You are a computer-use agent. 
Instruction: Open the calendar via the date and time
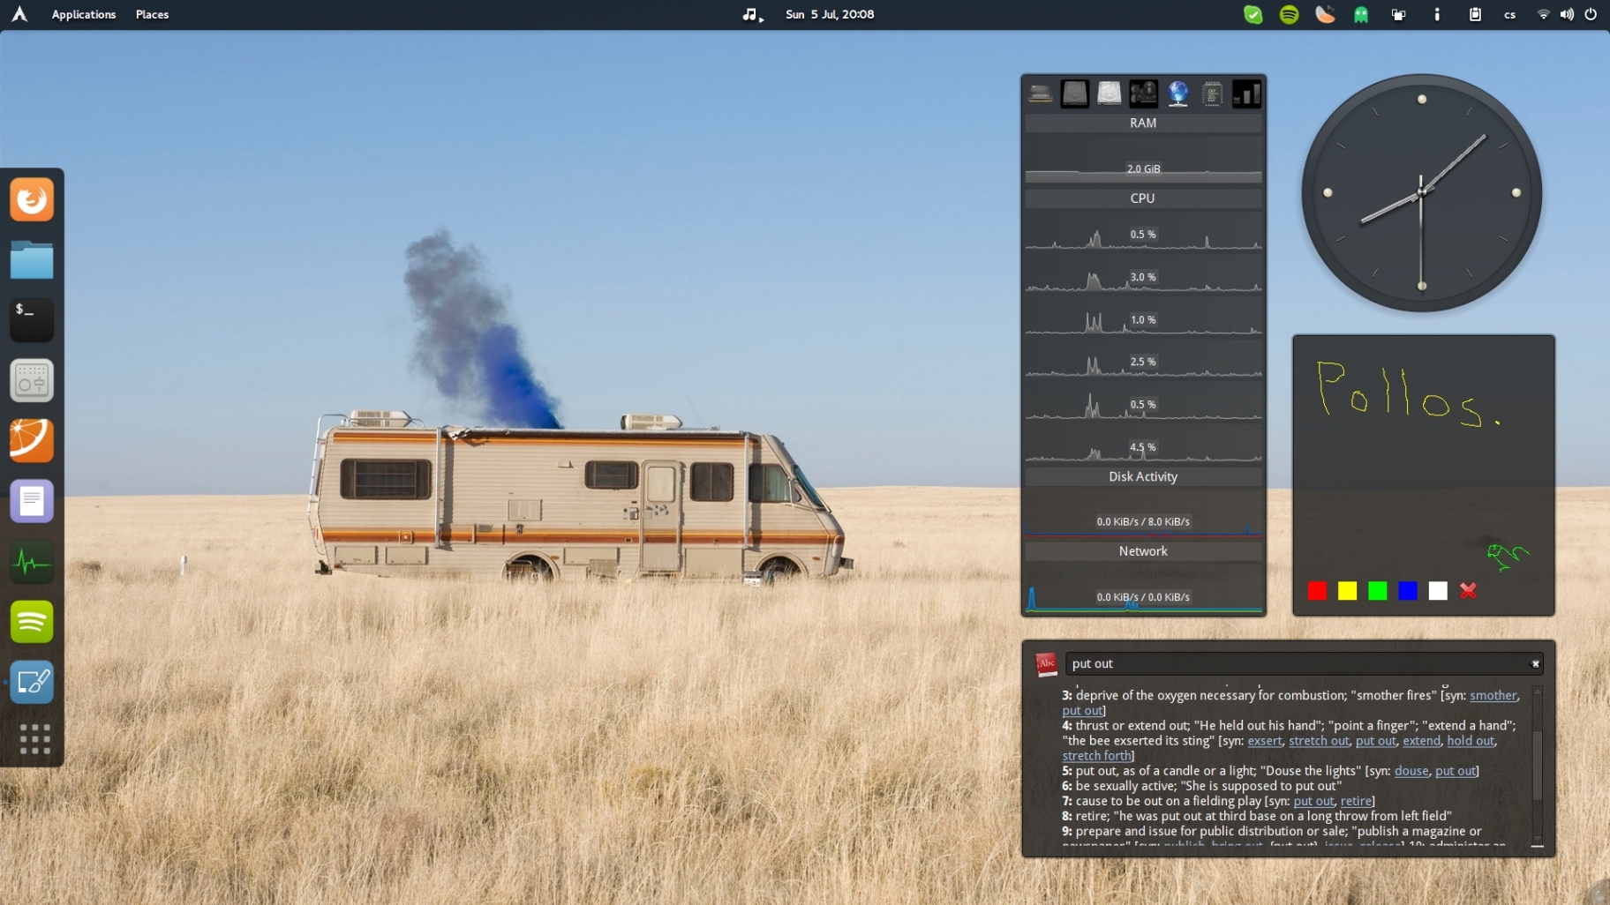pyautogui.click(x=830, y=14)
